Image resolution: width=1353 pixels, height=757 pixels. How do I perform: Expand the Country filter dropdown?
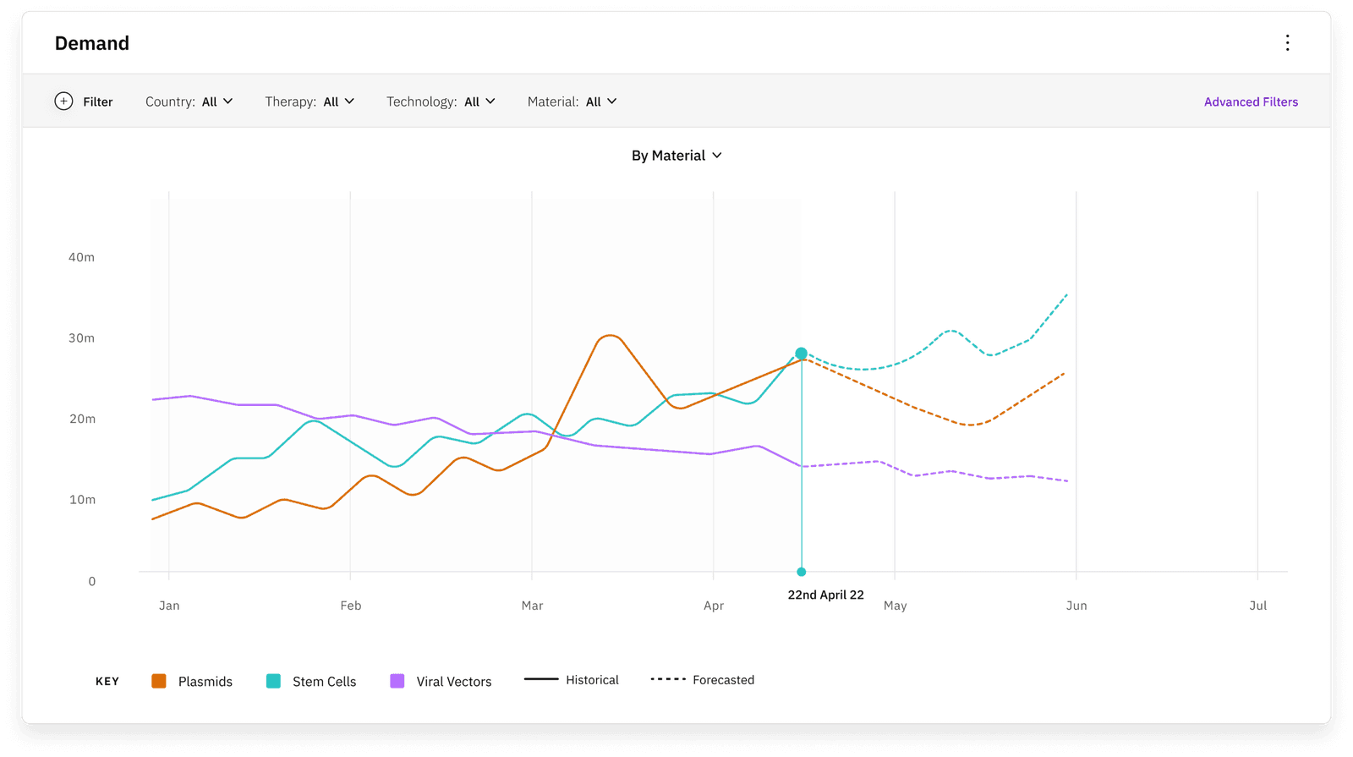pos(189,101)
